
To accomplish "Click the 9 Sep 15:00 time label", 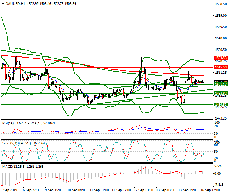I will coord(54,190).
